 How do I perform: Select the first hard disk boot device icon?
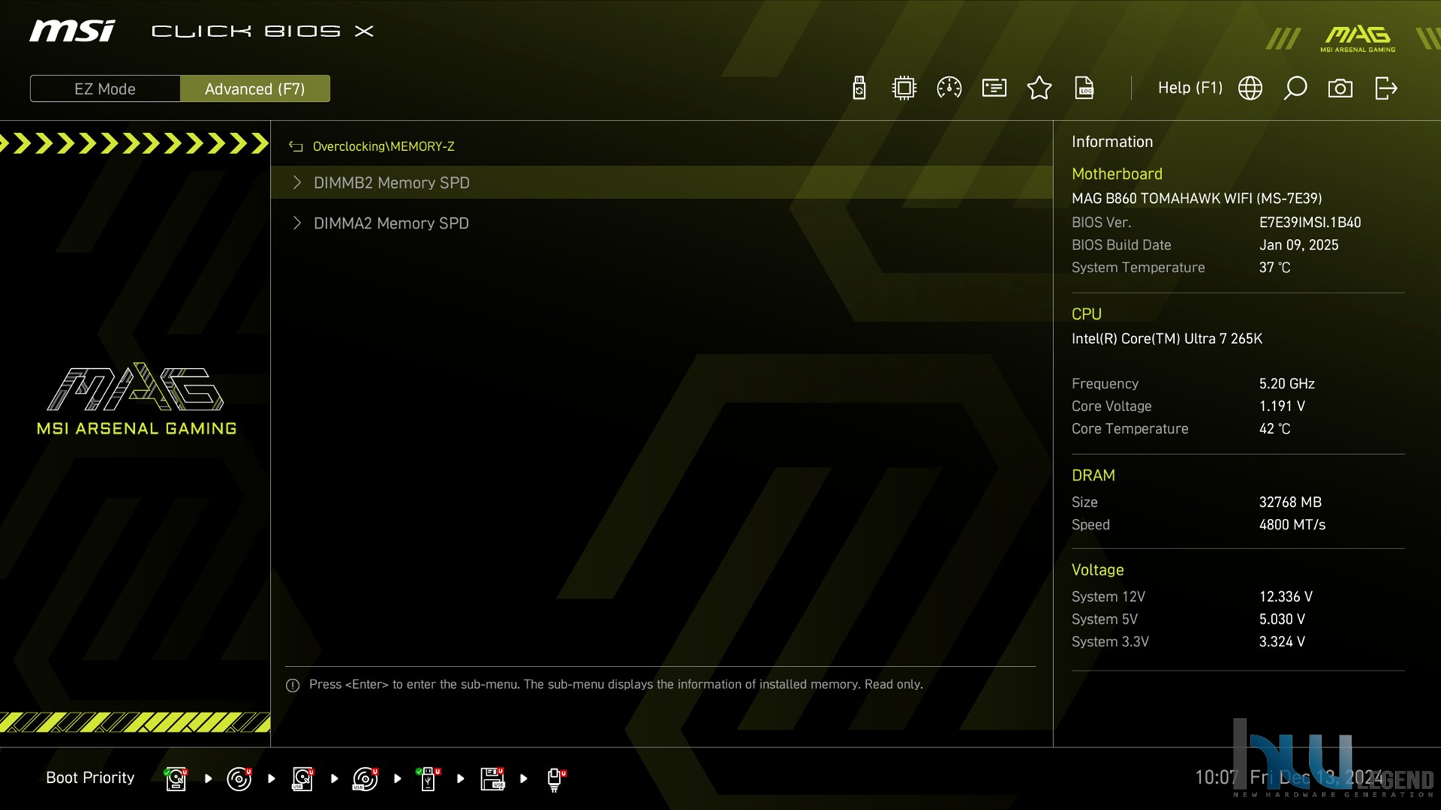(176, 778)
